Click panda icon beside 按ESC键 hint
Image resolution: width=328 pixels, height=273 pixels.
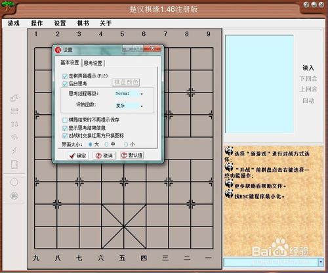[229, 194]
